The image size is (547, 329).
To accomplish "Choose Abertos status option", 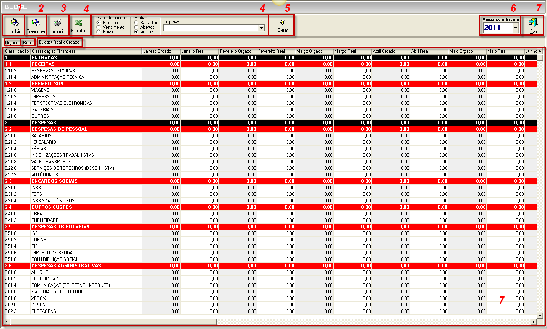I will 136,27.
